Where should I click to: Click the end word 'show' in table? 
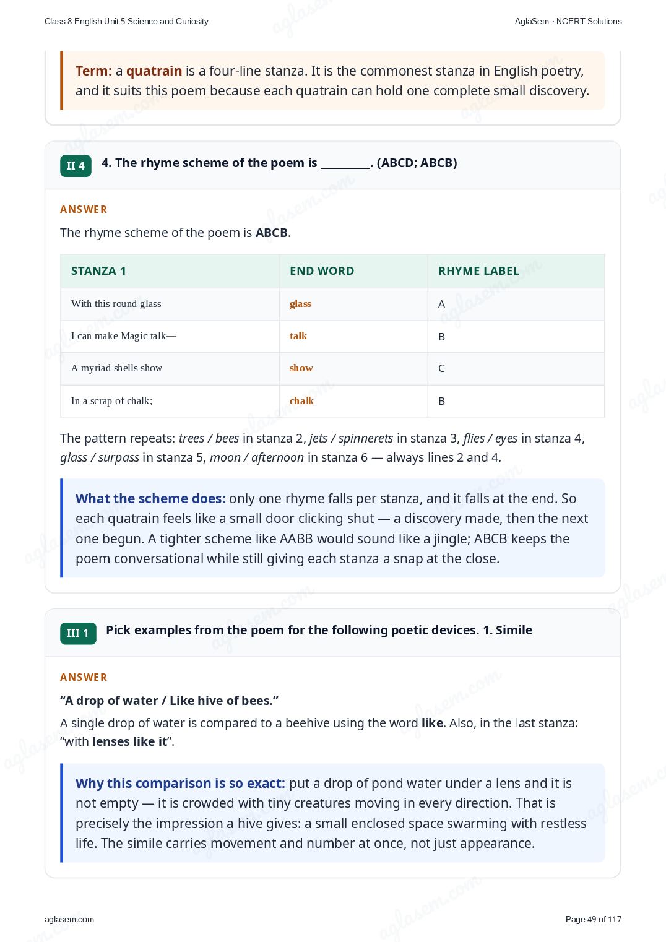[301, 368]
